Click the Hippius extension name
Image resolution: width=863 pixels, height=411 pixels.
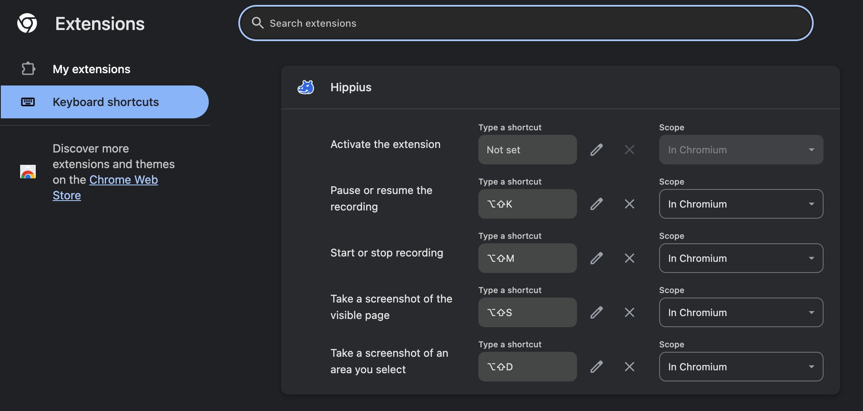point(351,87)
